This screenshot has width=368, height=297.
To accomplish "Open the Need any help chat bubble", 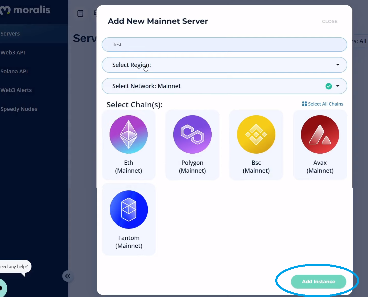I will [x=15, y=266].
